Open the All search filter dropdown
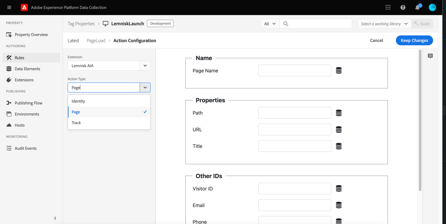Image resolution: width=446 pixels, height=224 pixels. coord(270,24)
